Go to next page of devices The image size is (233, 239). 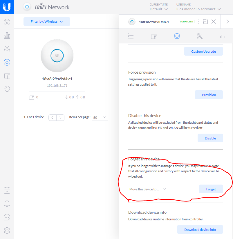tap(60, 118)
